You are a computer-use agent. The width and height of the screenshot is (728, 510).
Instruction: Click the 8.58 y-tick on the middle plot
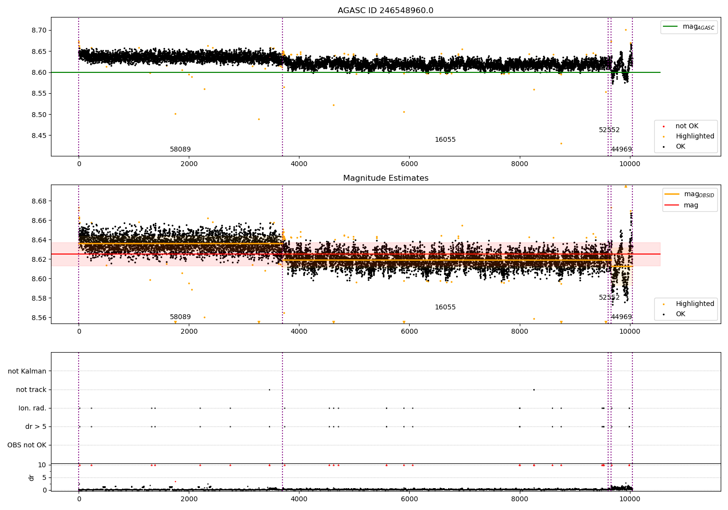tap(39, 298)
